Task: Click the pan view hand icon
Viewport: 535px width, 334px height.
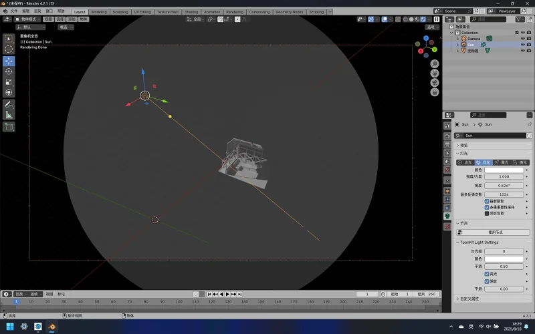Action: (x=434, y=73)
